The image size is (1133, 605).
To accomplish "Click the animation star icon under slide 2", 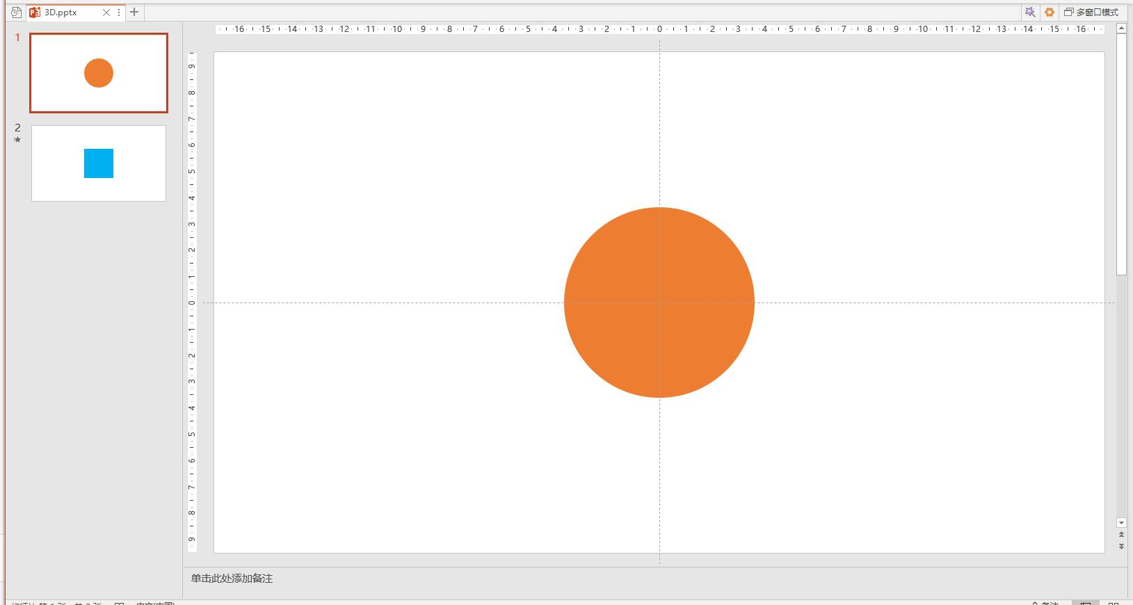I will [17, 140].
